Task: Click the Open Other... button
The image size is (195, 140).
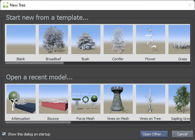Action: [x=154, y=134]
